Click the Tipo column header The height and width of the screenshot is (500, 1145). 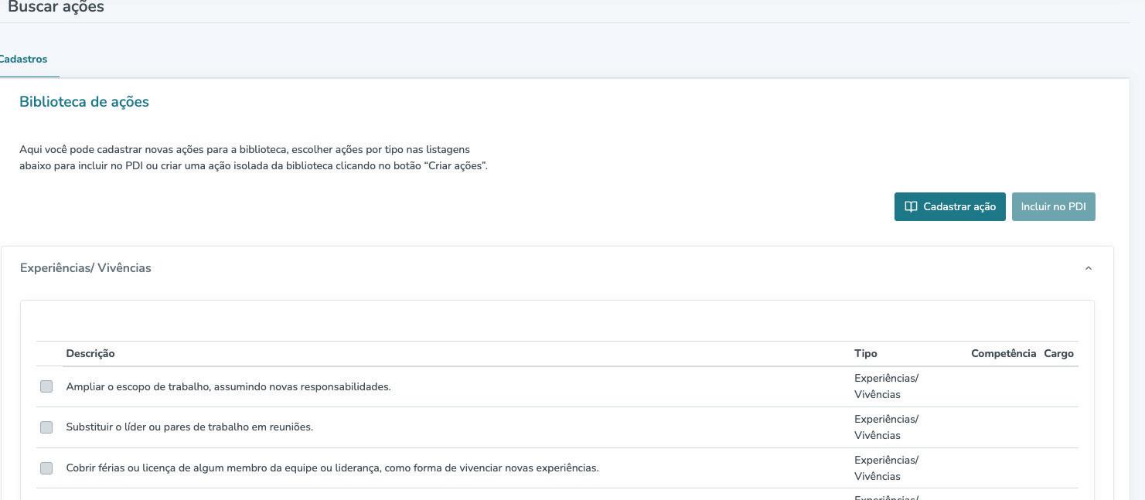(x=866, y=353)
